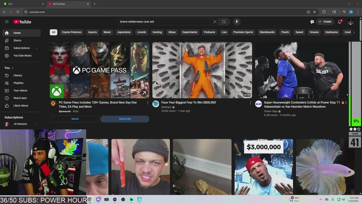
Task: Click the install app icon in address bar
Action: pos(308,12)
